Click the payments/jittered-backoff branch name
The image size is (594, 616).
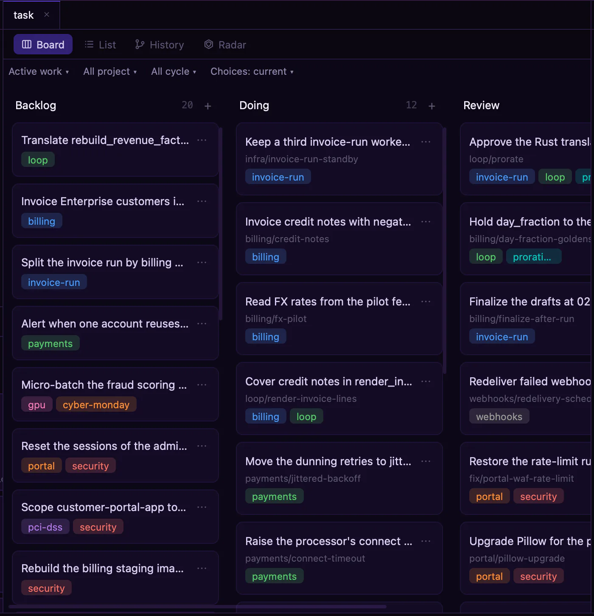tap(303, 478)
